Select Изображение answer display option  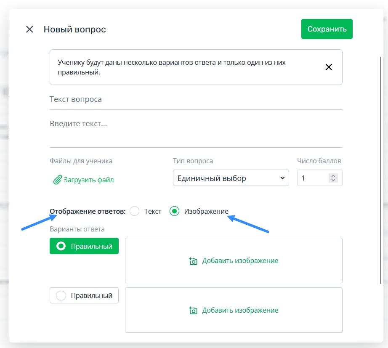point(175,211)
